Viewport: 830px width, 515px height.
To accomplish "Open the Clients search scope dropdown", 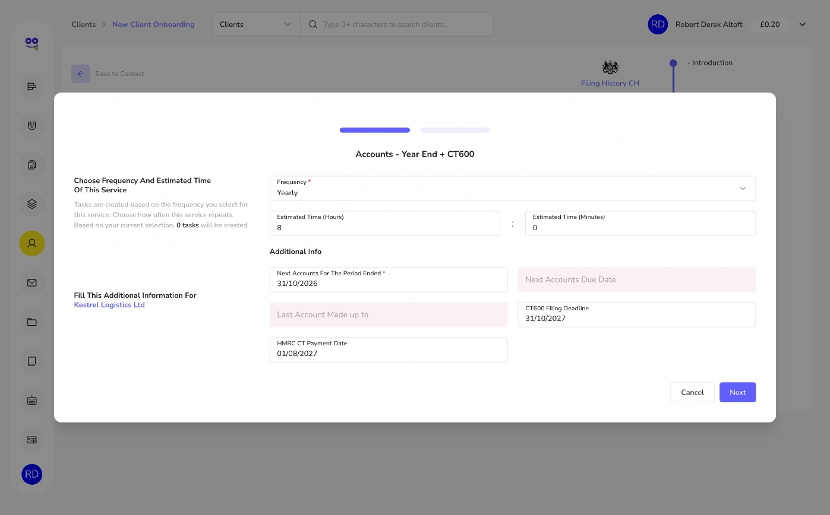I will tap(256, 24).
